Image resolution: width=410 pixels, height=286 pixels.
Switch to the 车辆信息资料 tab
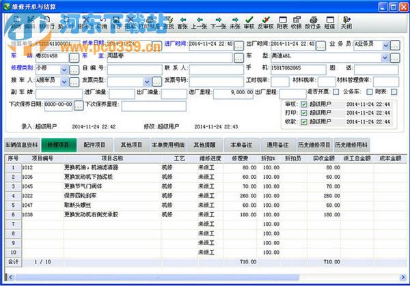pos(22,145)
